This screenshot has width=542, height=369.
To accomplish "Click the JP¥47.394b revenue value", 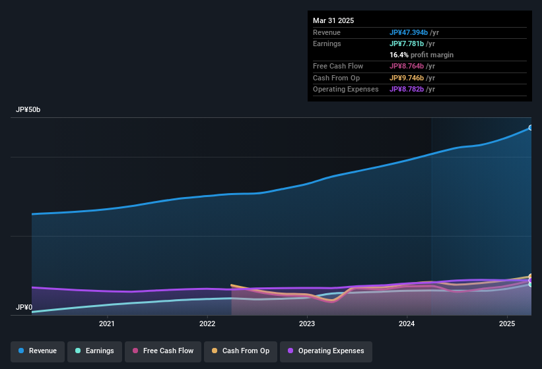I will [x=409, y=32].
